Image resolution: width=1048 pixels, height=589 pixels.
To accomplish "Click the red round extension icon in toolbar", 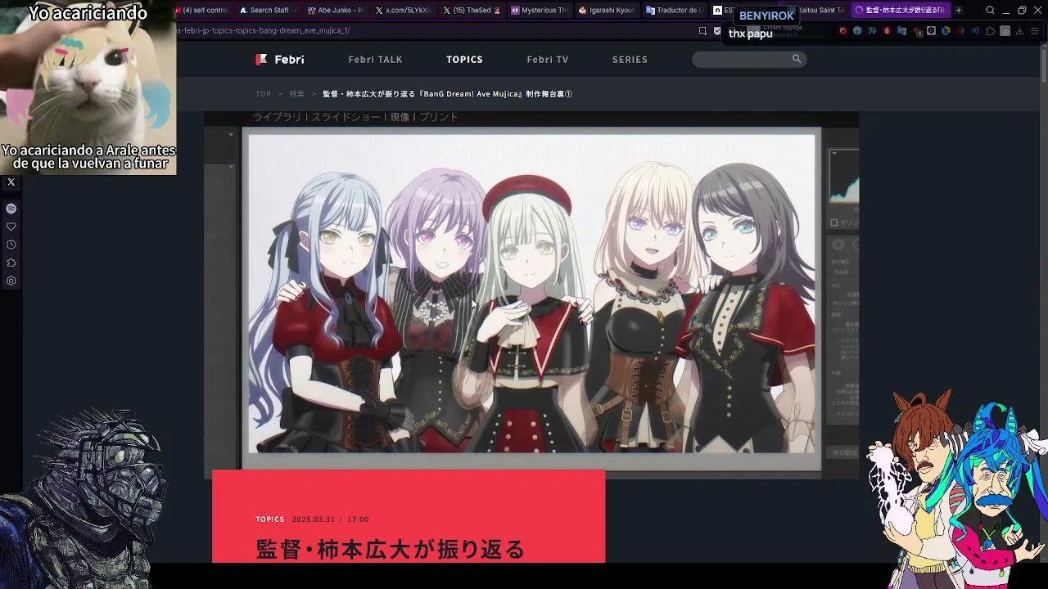I will tap(842, 31).
